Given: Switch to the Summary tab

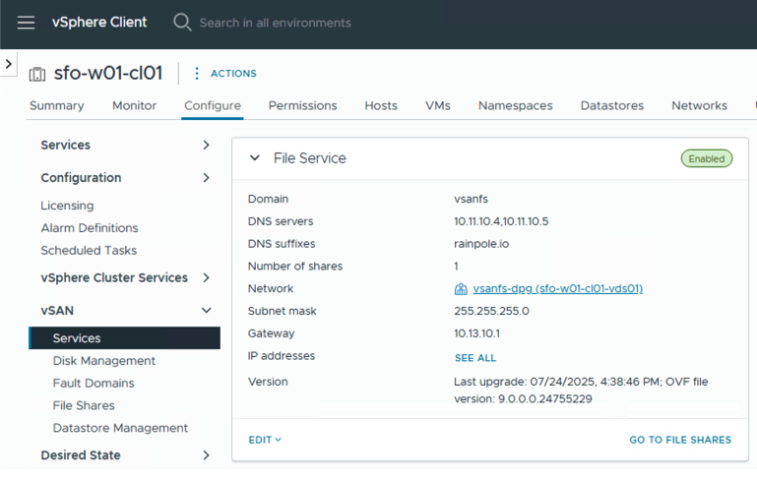Looking at the screenshot, I should tap(56, 106).
